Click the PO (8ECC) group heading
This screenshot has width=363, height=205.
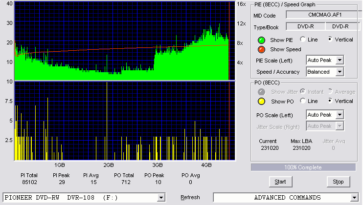(x=267, y=82)
